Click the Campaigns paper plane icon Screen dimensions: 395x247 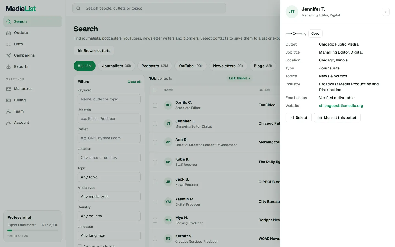coord(9,55)
